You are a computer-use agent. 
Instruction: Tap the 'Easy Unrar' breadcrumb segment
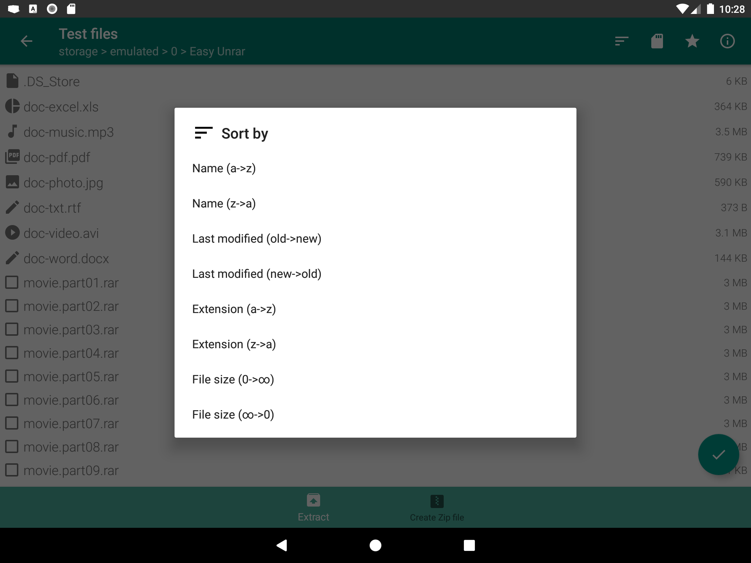(217, 51)
